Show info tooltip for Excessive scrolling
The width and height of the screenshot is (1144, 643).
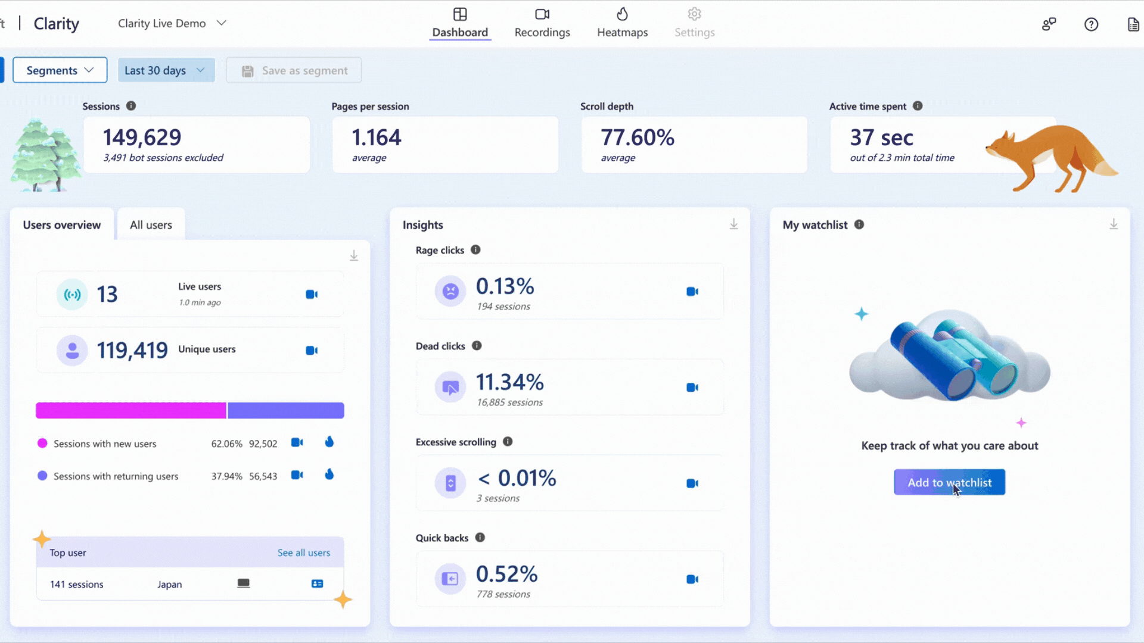(x=508, y=441)
